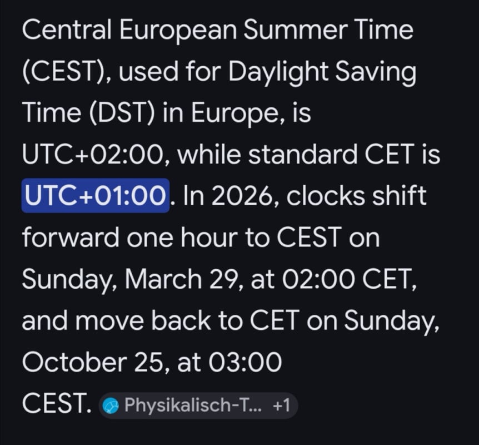Click the highlighted UTC+01:00 text
Viewport: 479px width, 445px height.
[96, 196]
